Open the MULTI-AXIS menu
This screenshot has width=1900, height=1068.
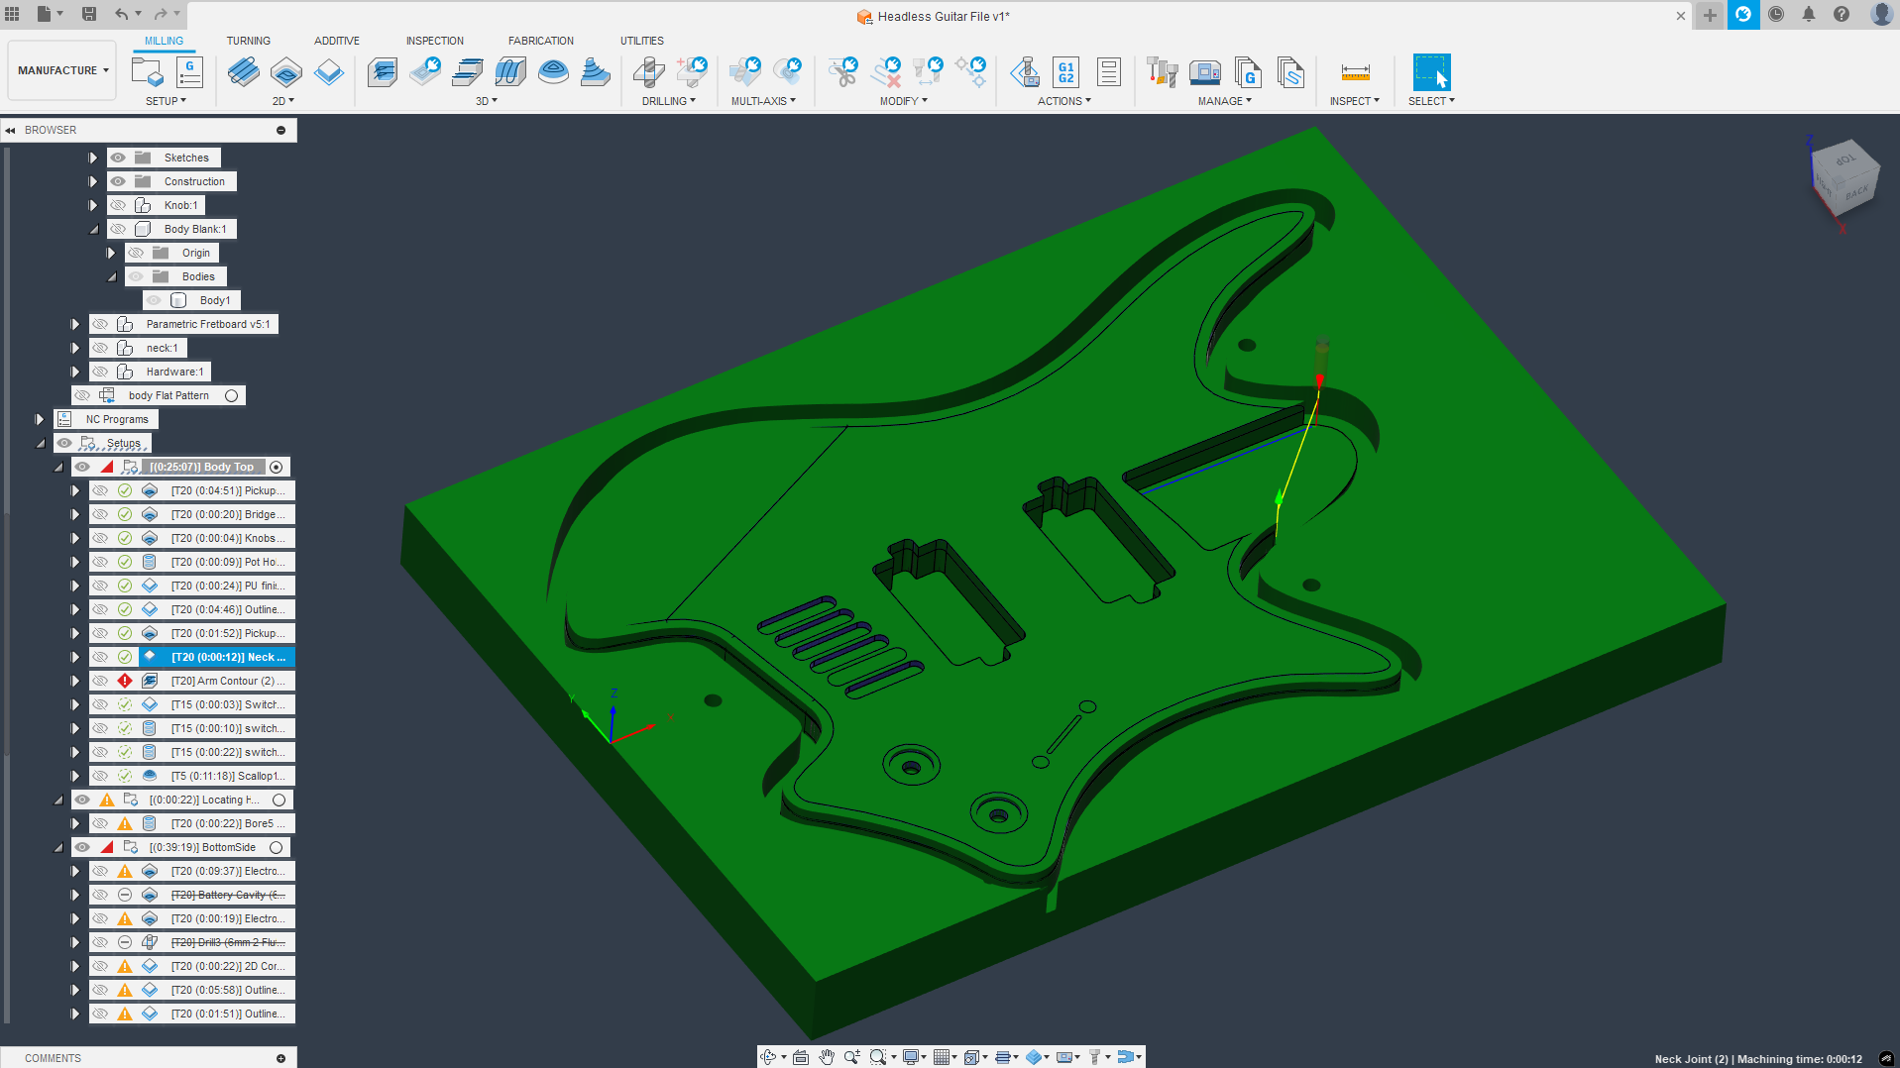point(763,101)
